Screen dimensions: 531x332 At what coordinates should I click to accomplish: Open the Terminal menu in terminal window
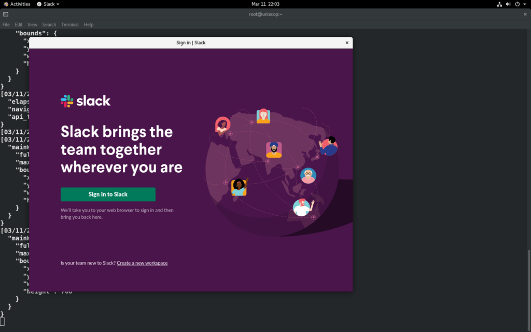pos(70,24)
